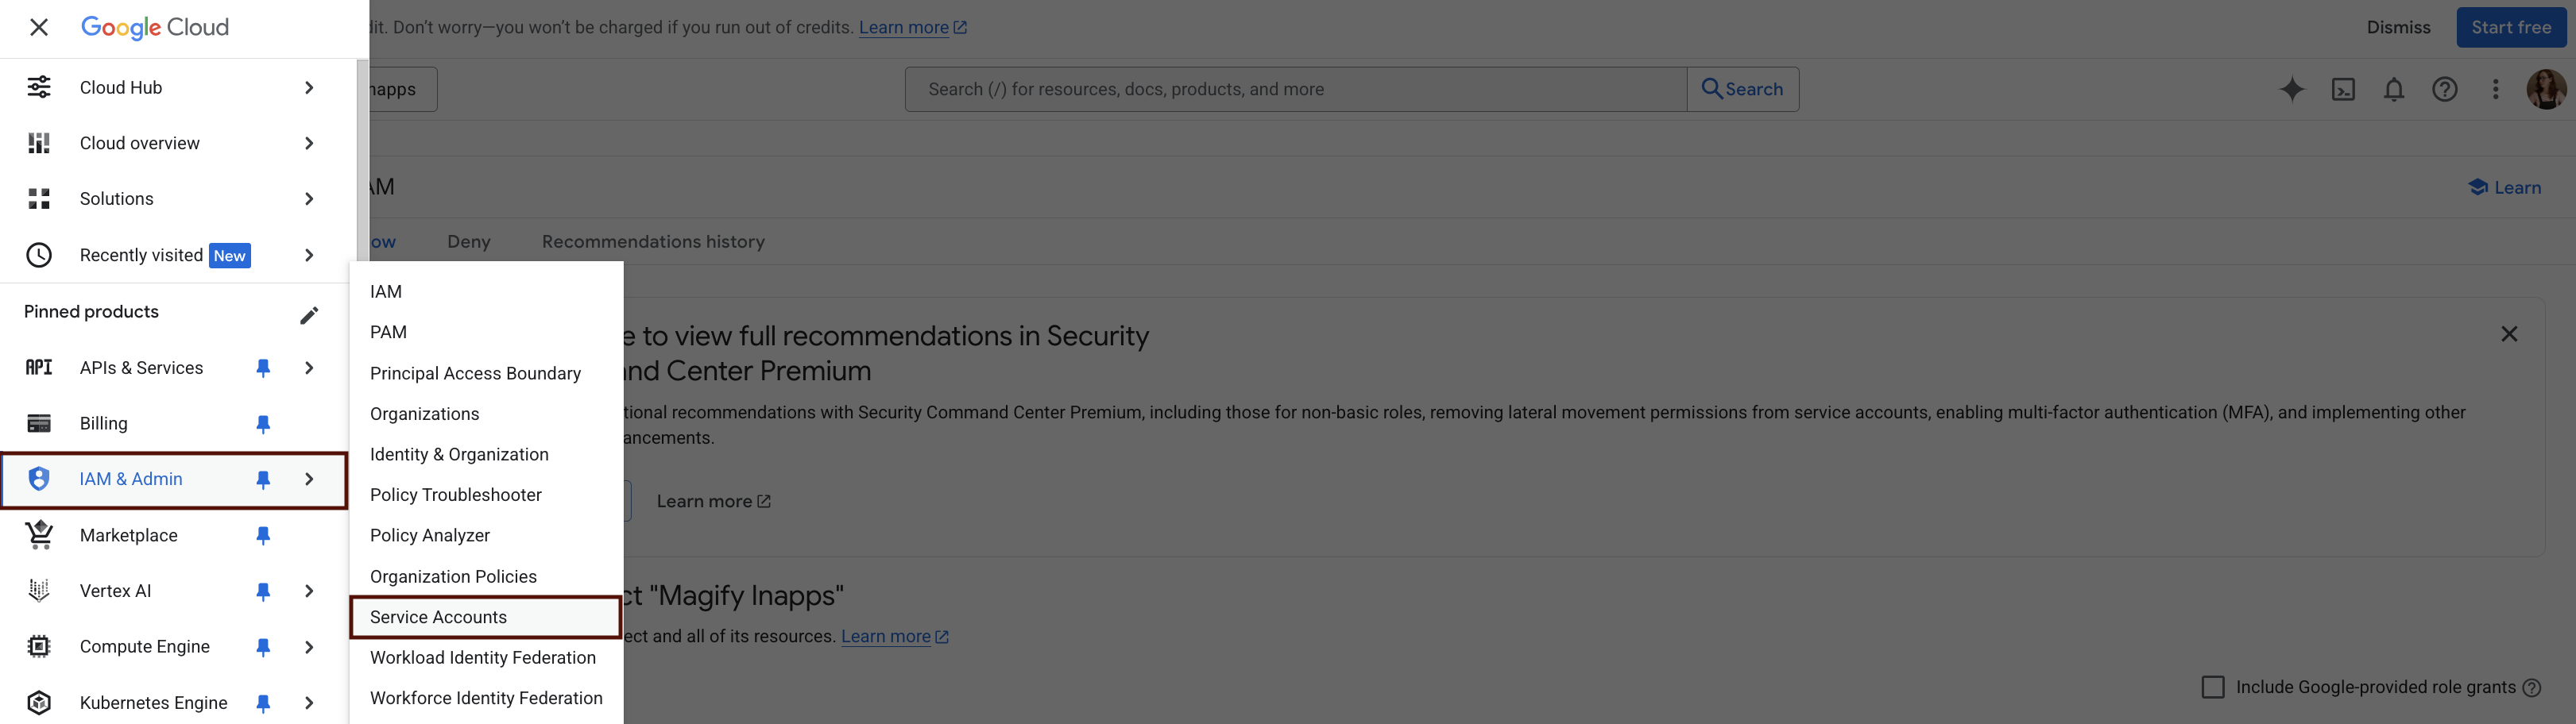Expand the Recently visited section
The width and height of the screenshot is (2576, 724).
(x=309, y=255)
